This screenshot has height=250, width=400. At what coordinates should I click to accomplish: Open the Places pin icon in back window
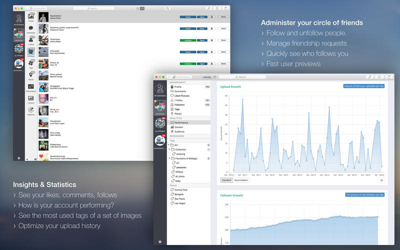[x=31, y=74]
